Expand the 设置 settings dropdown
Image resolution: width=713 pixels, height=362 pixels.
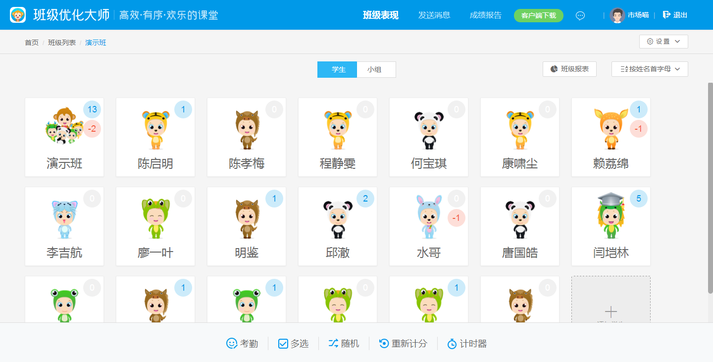click(x=663, y=42)
